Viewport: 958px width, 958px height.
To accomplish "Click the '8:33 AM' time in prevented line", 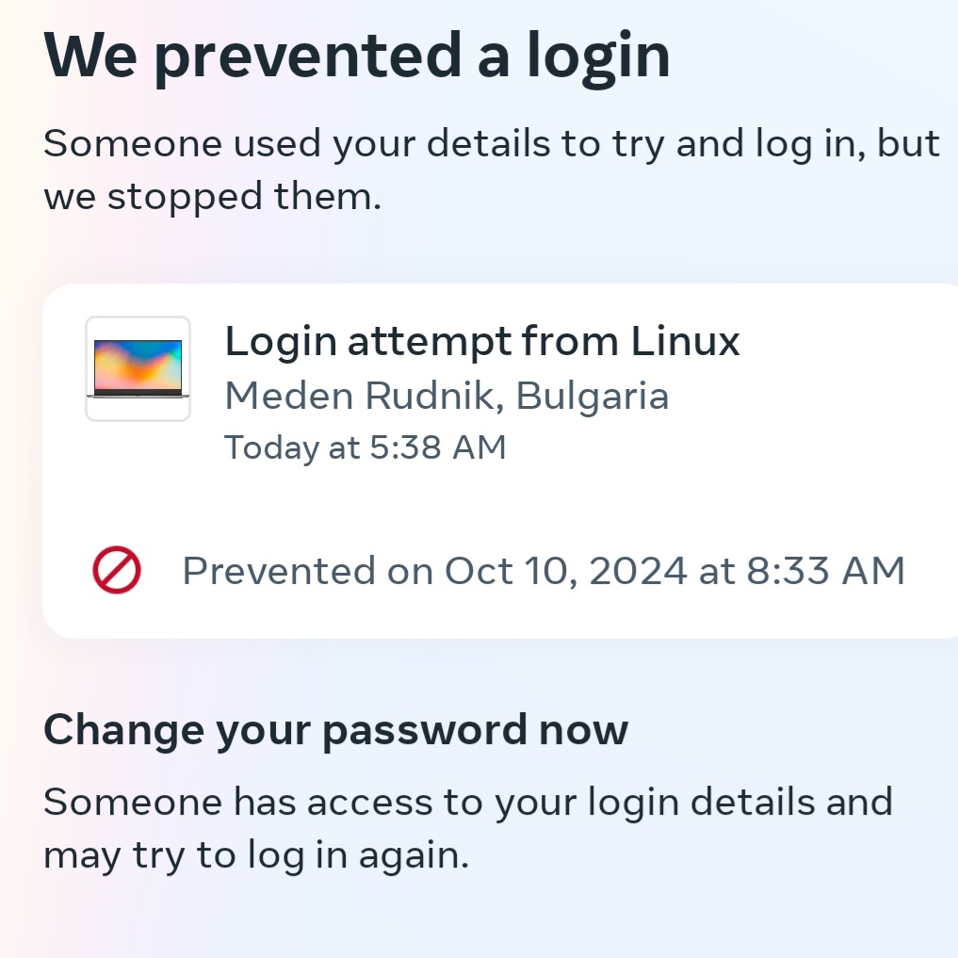I will click(x=825, y=571).
